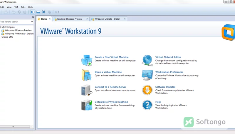235x134 pixels.
Task: Click the Unity mode toolbar icon
Action: [x=49, y=12]
